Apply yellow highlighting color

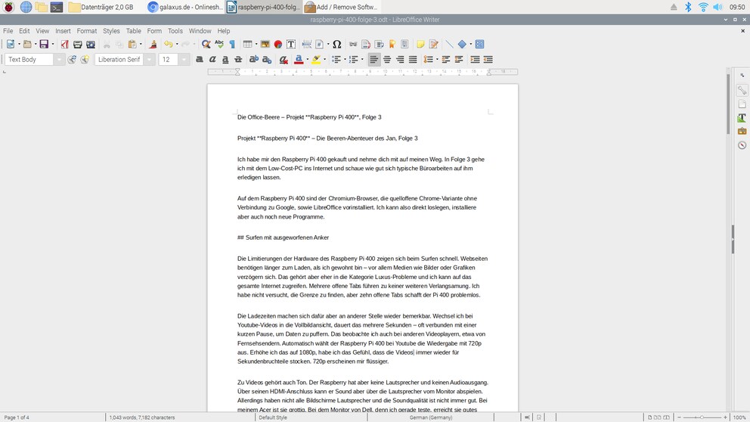point(316,59)
